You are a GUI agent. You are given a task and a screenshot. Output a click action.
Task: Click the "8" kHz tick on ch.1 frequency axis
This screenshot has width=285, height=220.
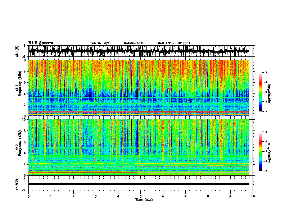coord(25,71)
